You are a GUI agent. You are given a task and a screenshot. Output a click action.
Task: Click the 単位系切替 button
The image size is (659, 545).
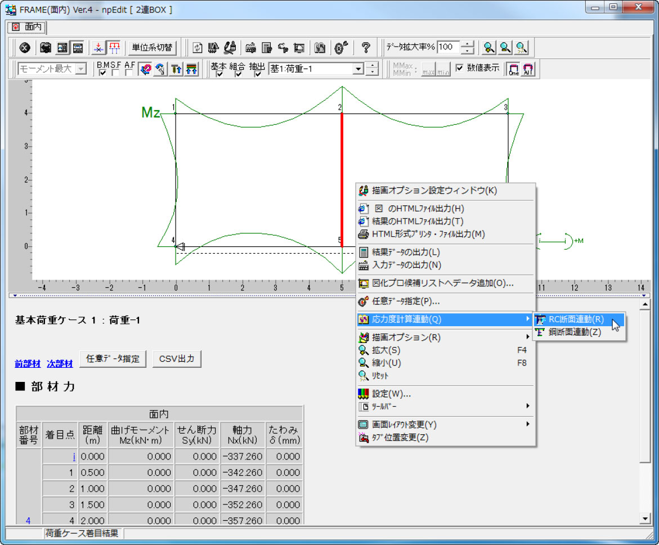pyautogui.click(x=152, y=48)
